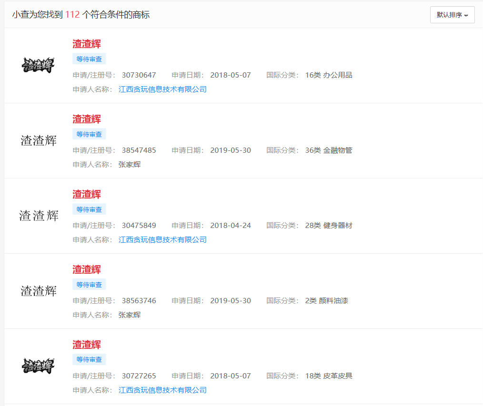Image resolution: width=483 pixels, height=406 pixels.
Task: Open trademark 渣渣辉 in class 18类 皮革皮具
Action: tap(86, 345)
